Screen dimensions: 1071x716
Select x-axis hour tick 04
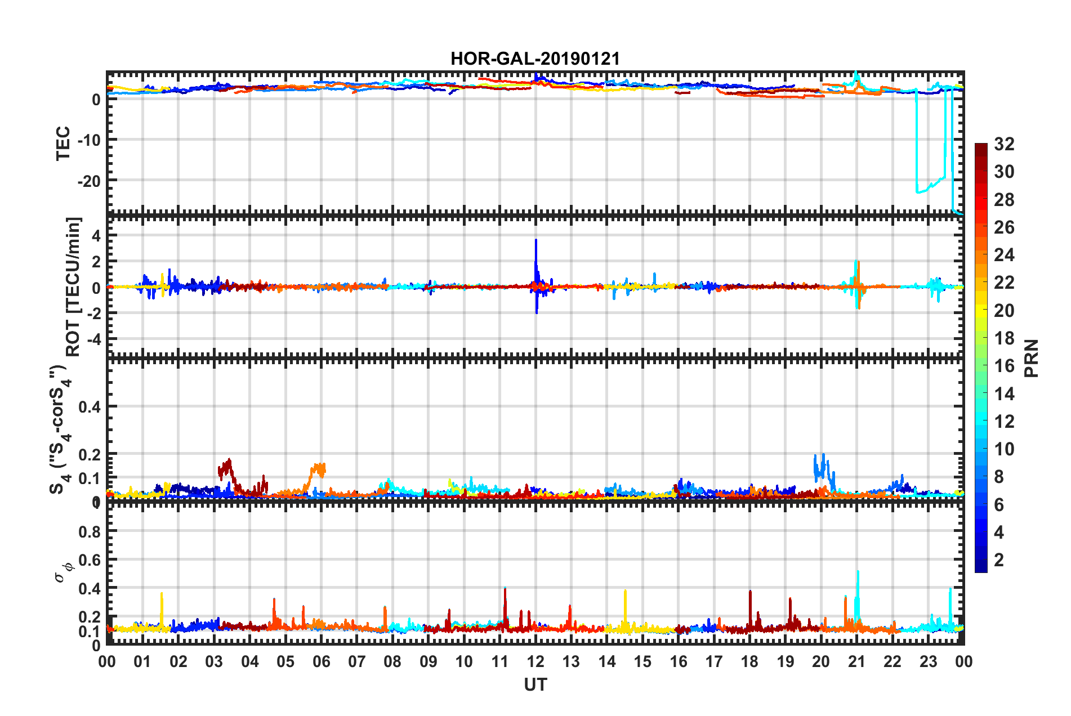coord(250,662)
